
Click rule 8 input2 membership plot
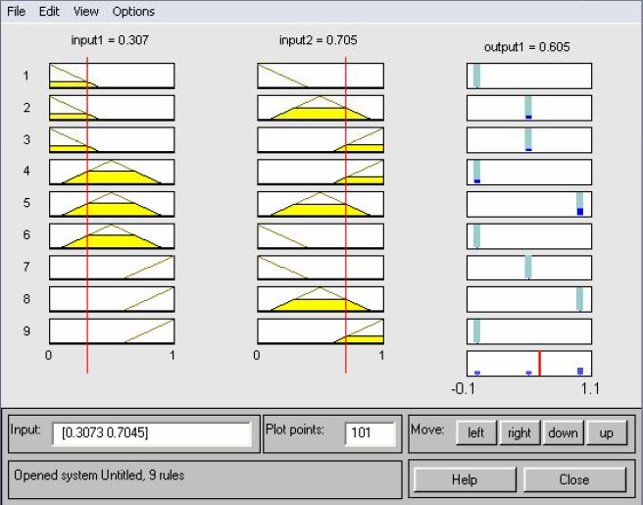[321, 299]
